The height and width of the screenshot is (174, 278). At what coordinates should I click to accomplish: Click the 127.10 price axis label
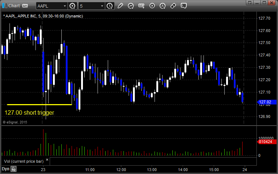click(264, 92)
